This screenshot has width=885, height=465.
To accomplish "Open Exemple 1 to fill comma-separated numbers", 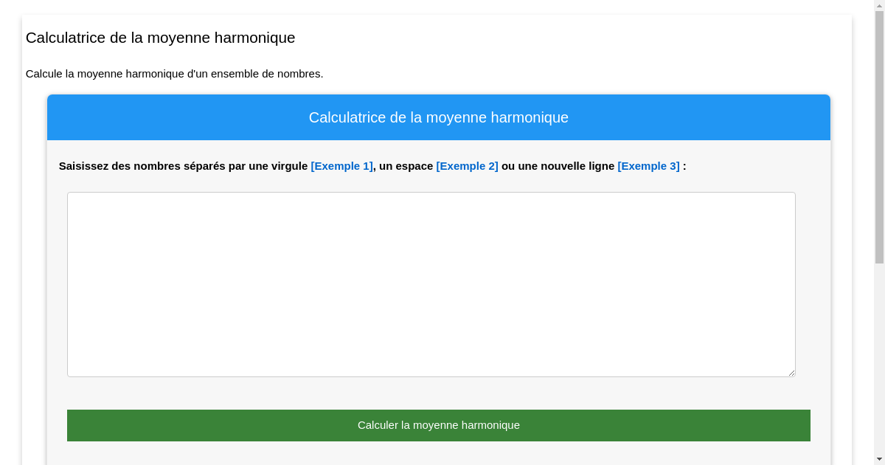I will pyautogui.click(x=341, y=166).
